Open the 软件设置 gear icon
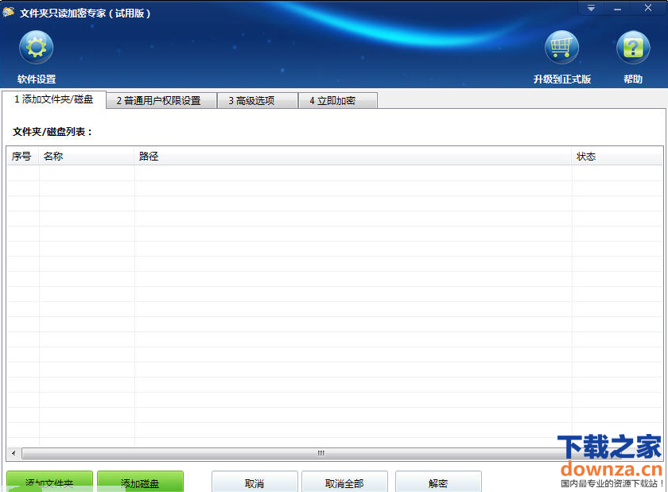The image size is (668, 492). [x=36, y=48]
